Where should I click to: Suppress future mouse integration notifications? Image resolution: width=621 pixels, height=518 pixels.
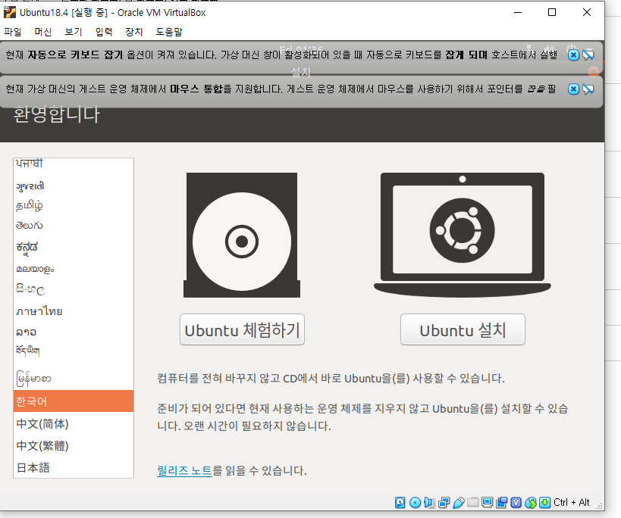coord(588,89)
